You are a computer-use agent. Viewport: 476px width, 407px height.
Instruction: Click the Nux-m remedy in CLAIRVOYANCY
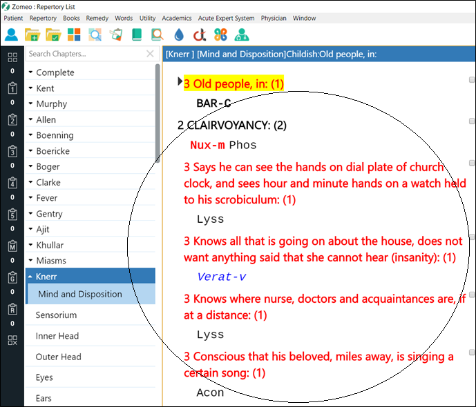[x=207, y=145]
